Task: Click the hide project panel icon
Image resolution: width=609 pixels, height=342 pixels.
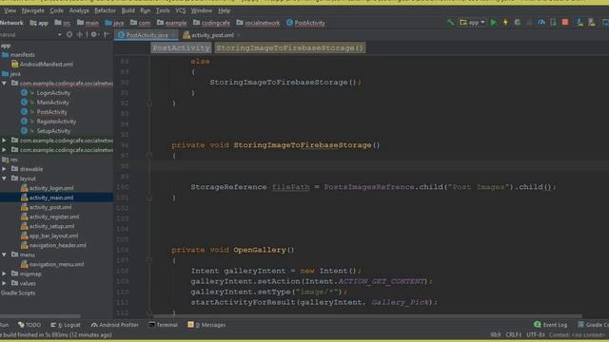Action: (106, 35)
